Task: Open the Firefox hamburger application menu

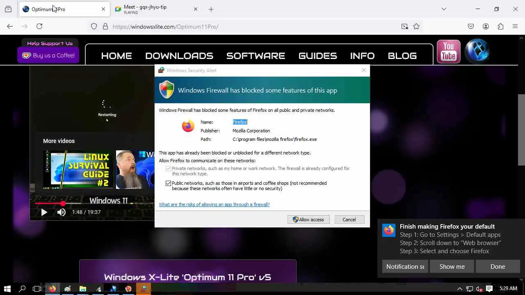Action: [515, 26]
